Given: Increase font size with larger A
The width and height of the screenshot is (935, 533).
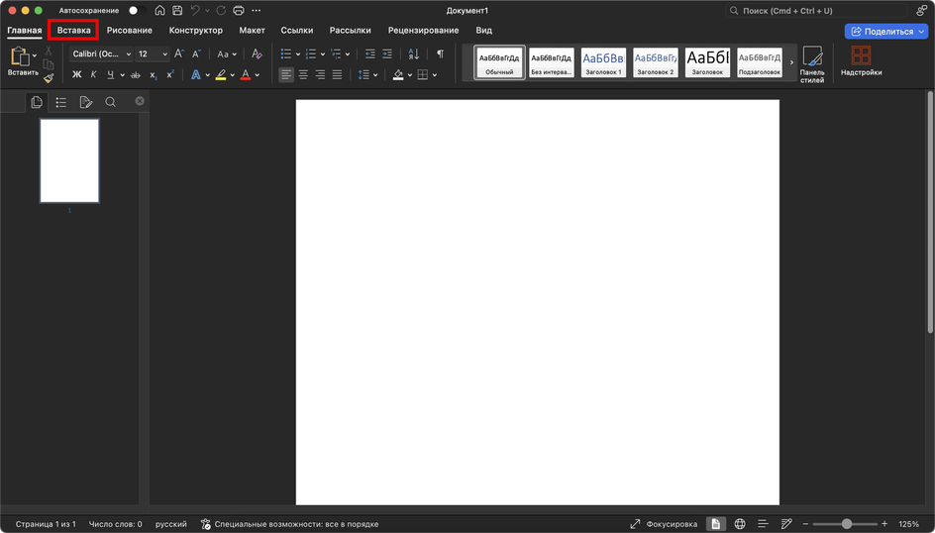Looking at the screenshot, I should point(179,53).
